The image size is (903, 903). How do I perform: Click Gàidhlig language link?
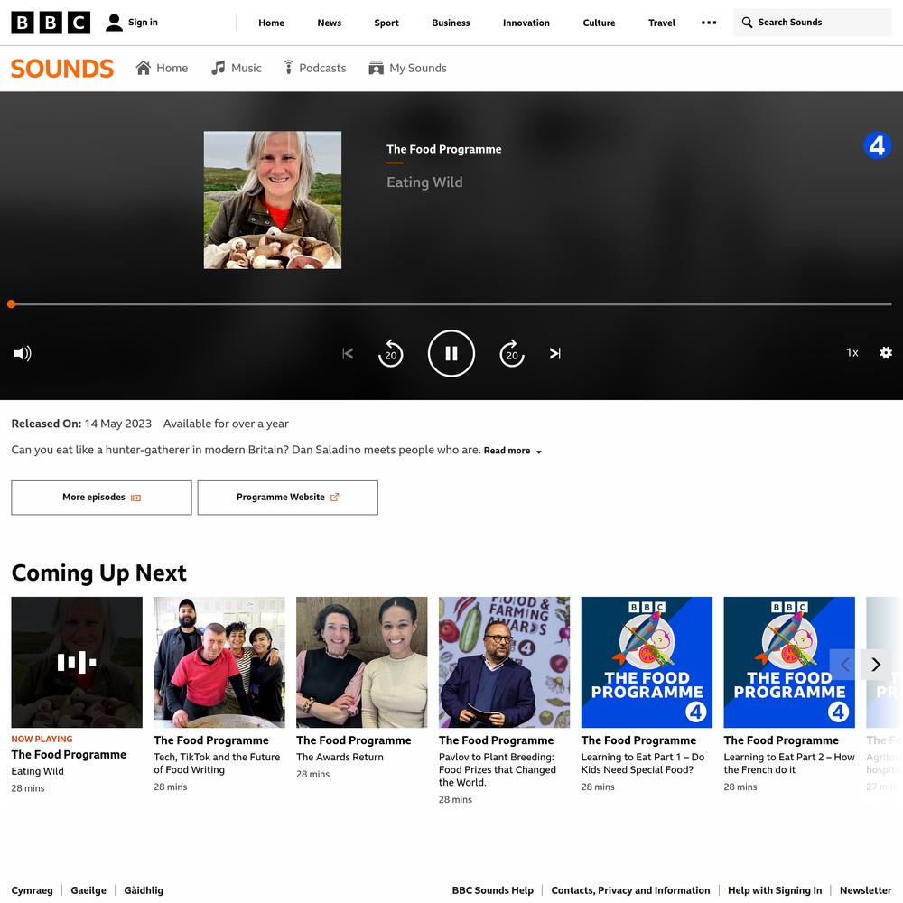[x=144, y=890]
